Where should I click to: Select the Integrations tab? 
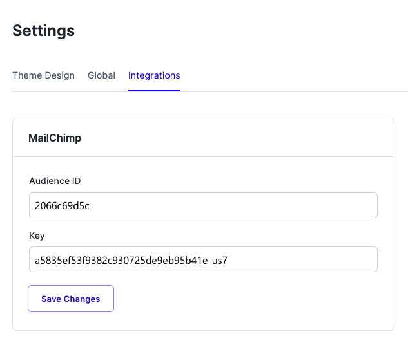154,75
